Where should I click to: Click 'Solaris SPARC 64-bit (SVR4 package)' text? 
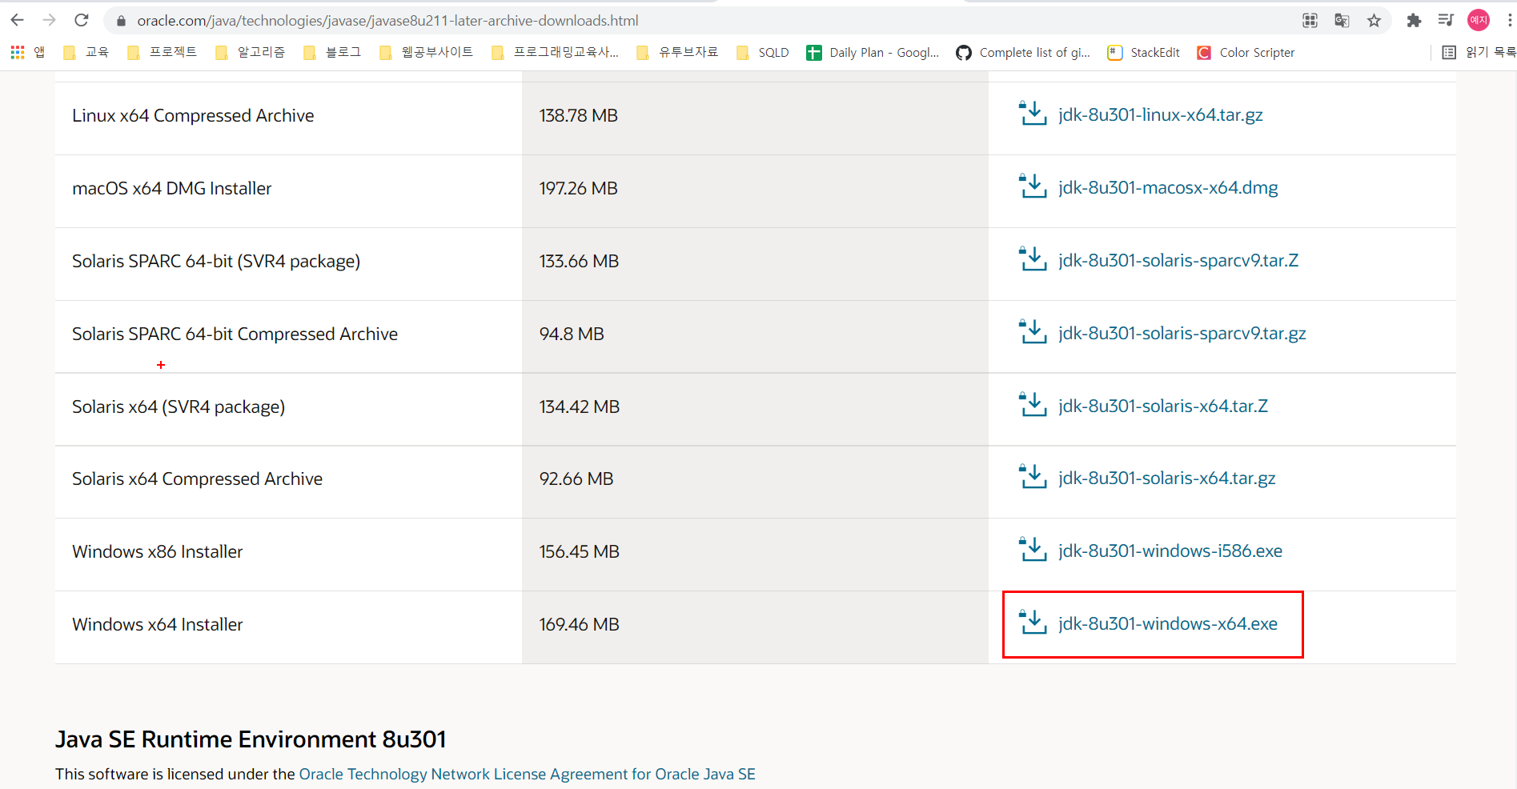pos(216,261)
